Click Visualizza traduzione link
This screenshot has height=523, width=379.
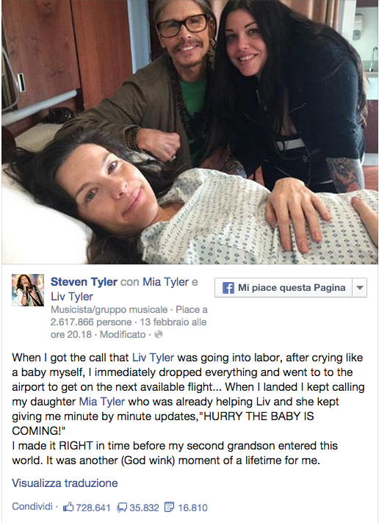tap(65, 483)
